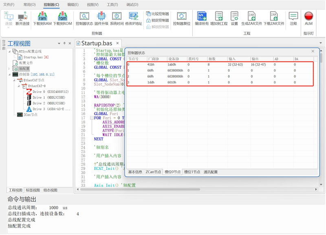
Task: Open 工程视图 panel dropdown arrow
Action: point(59,44)
